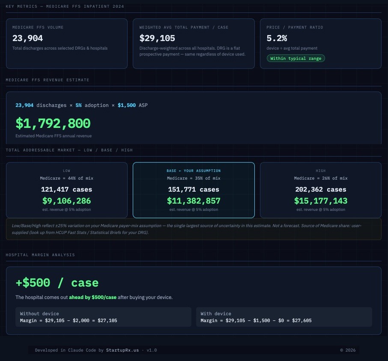Click the 'Price / Payment Ratio' card label

[x=295, y=27]
